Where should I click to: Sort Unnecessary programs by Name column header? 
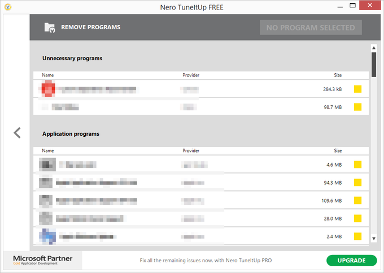click(48, 75)
